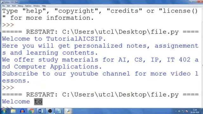This screenshot has height=114, width=203.
Task: Click the "Here you will get personalized notes" line
Action: point(100,46)
